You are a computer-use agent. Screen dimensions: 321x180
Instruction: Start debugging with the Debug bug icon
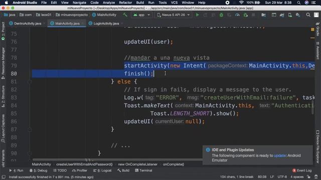pos(221,15)
